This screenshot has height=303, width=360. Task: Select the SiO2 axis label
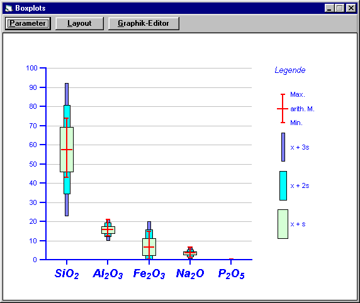(x=67, y=273)
